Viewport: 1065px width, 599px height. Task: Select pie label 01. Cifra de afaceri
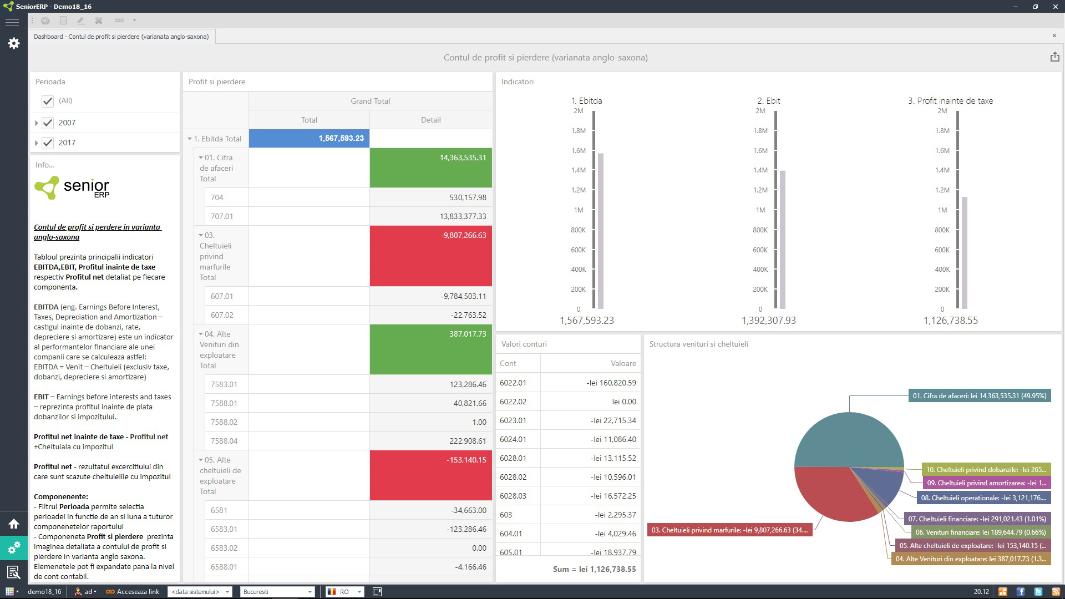(x=980, y=396)
